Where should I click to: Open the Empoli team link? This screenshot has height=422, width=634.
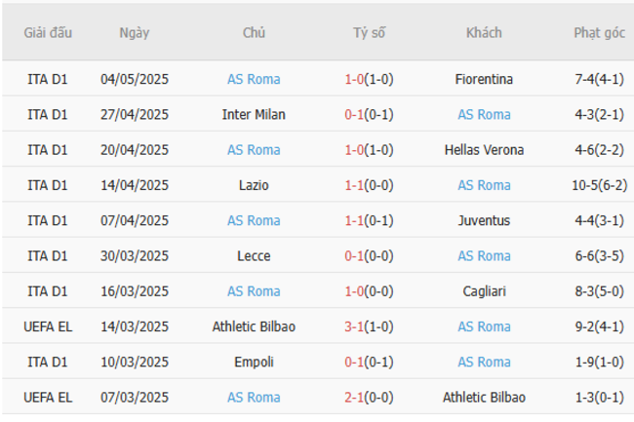pyautogui.click(x=254, y=362)
